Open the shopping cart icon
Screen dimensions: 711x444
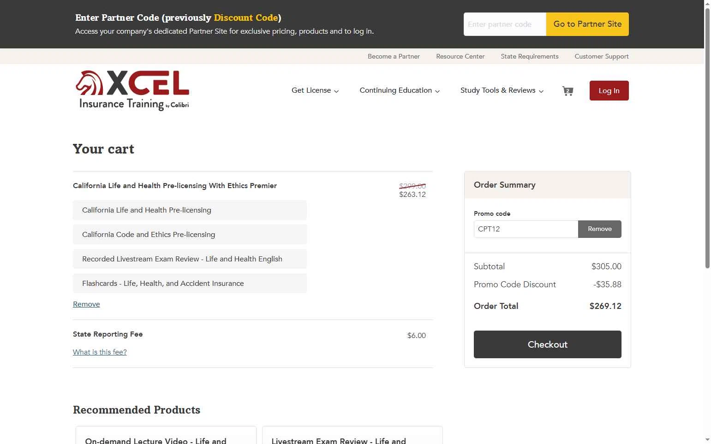tap(568, 91)
